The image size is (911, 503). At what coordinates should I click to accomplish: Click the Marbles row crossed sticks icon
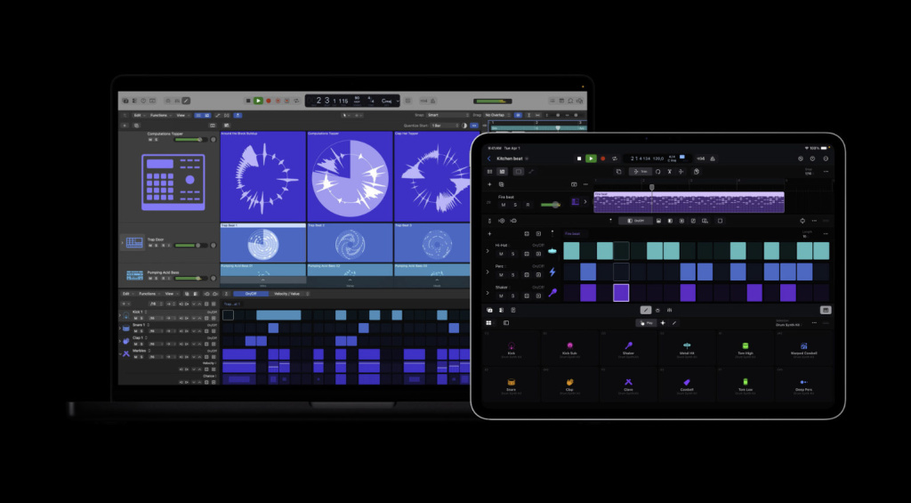(126, 353)
